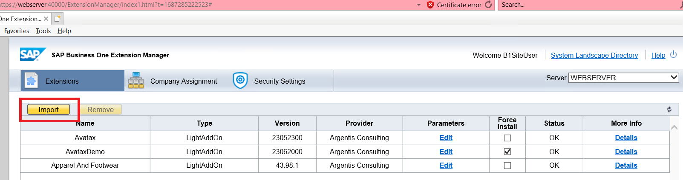This screenshot has height=180, width=683.
Task: Click the Version column header
Action: 287,123
